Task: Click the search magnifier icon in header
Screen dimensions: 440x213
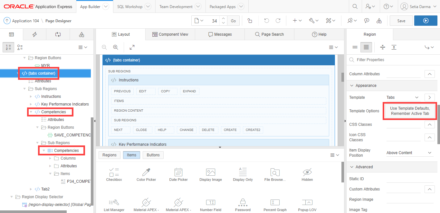Action: 355,6
